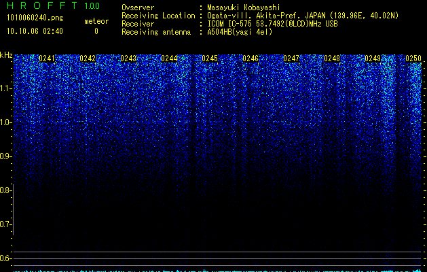
Task: Click the Ovserver field label
Action: click(138, 7)
